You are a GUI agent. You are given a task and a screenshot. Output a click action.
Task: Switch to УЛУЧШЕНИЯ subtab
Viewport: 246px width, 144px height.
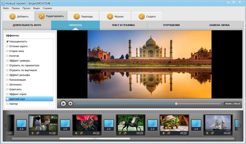(x=171, y=25)
